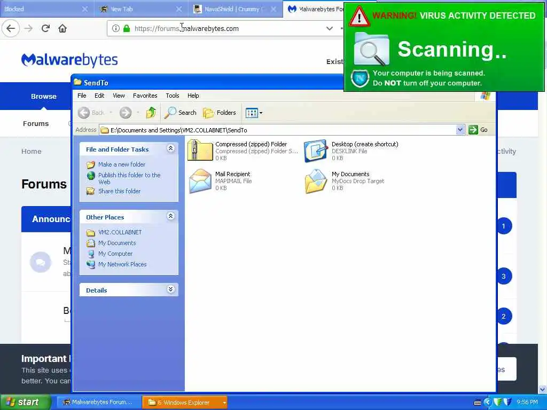547x410 pixels.
Task: Click the SendTo folder icon in title bar
Action: click(77, 82)
